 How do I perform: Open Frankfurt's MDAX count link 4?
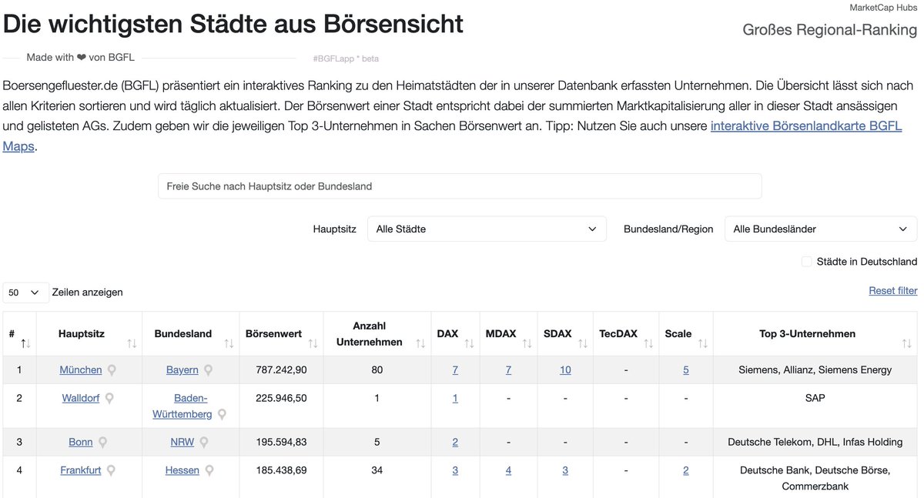508,470
